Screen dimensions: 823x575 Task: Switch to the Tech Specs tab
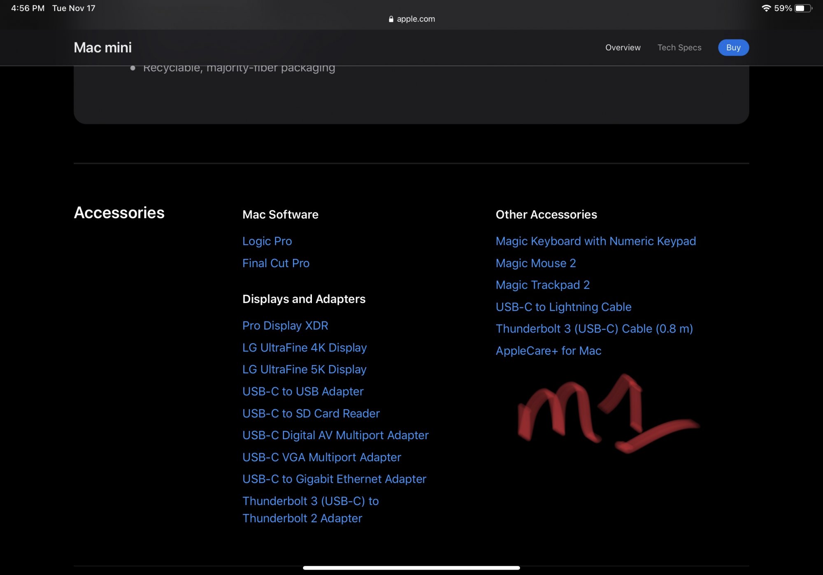click(679, 47)
